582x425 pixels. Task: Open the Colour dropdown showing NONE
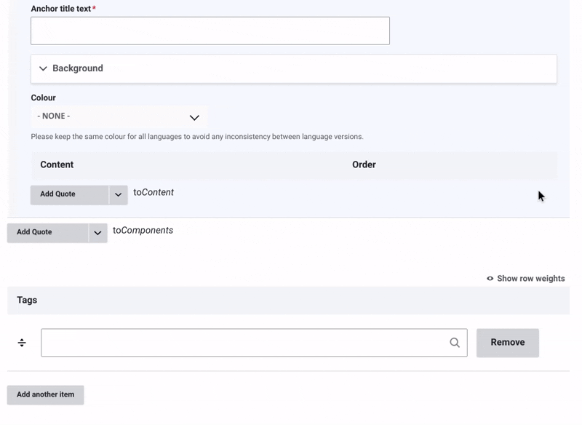pos(109,116)
